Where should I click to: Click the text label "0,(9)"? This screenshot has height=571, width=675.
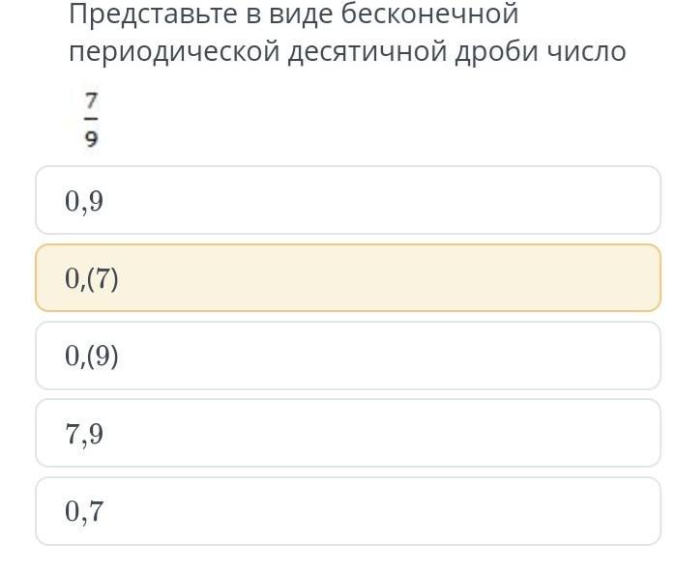92,357
